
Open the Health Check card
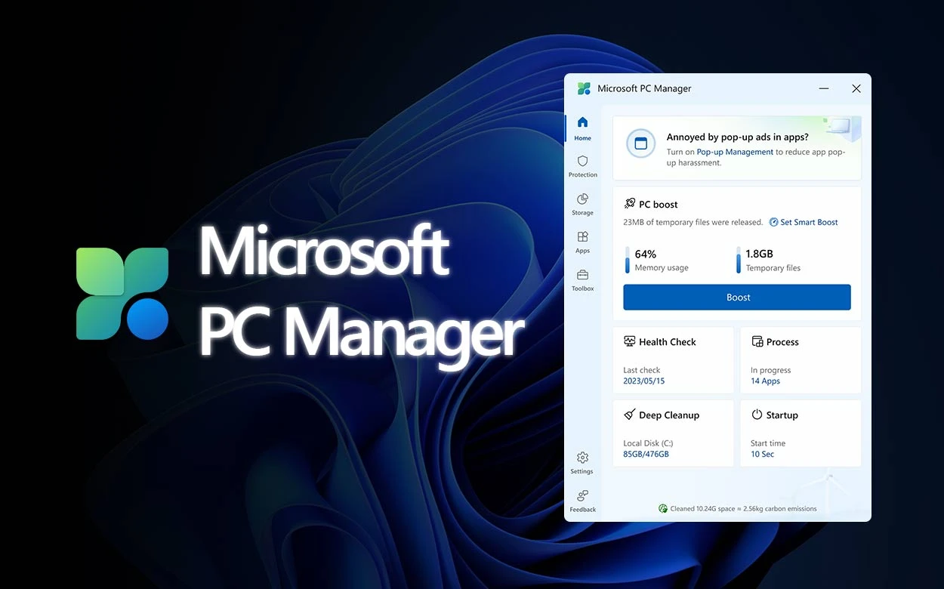tap(673, 360)
